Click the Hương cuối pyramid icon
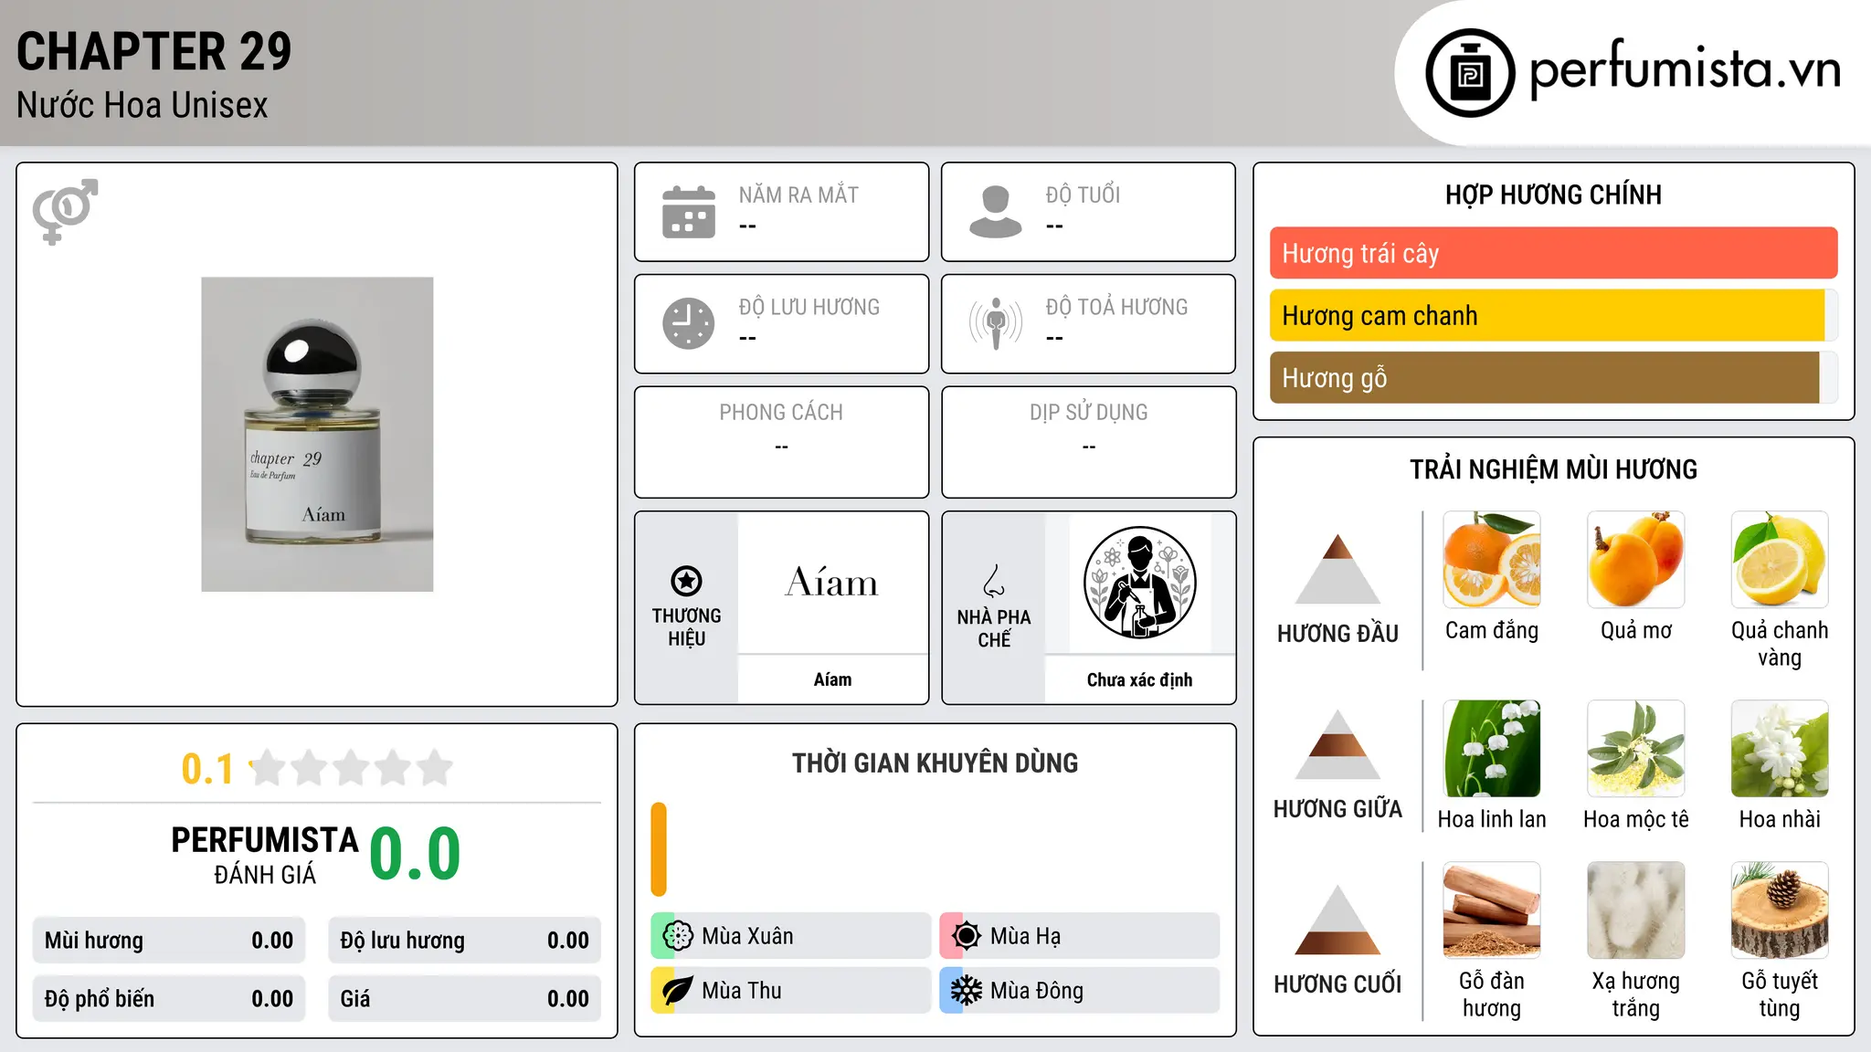1871x1052 pixels. click(x=1337, y=920)
